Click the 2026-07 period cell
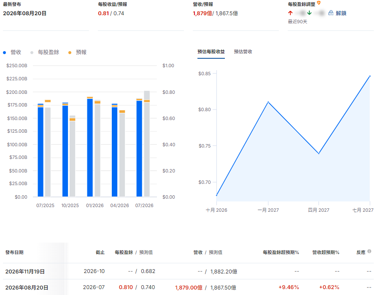378x295 pixels. pos(94,287)
